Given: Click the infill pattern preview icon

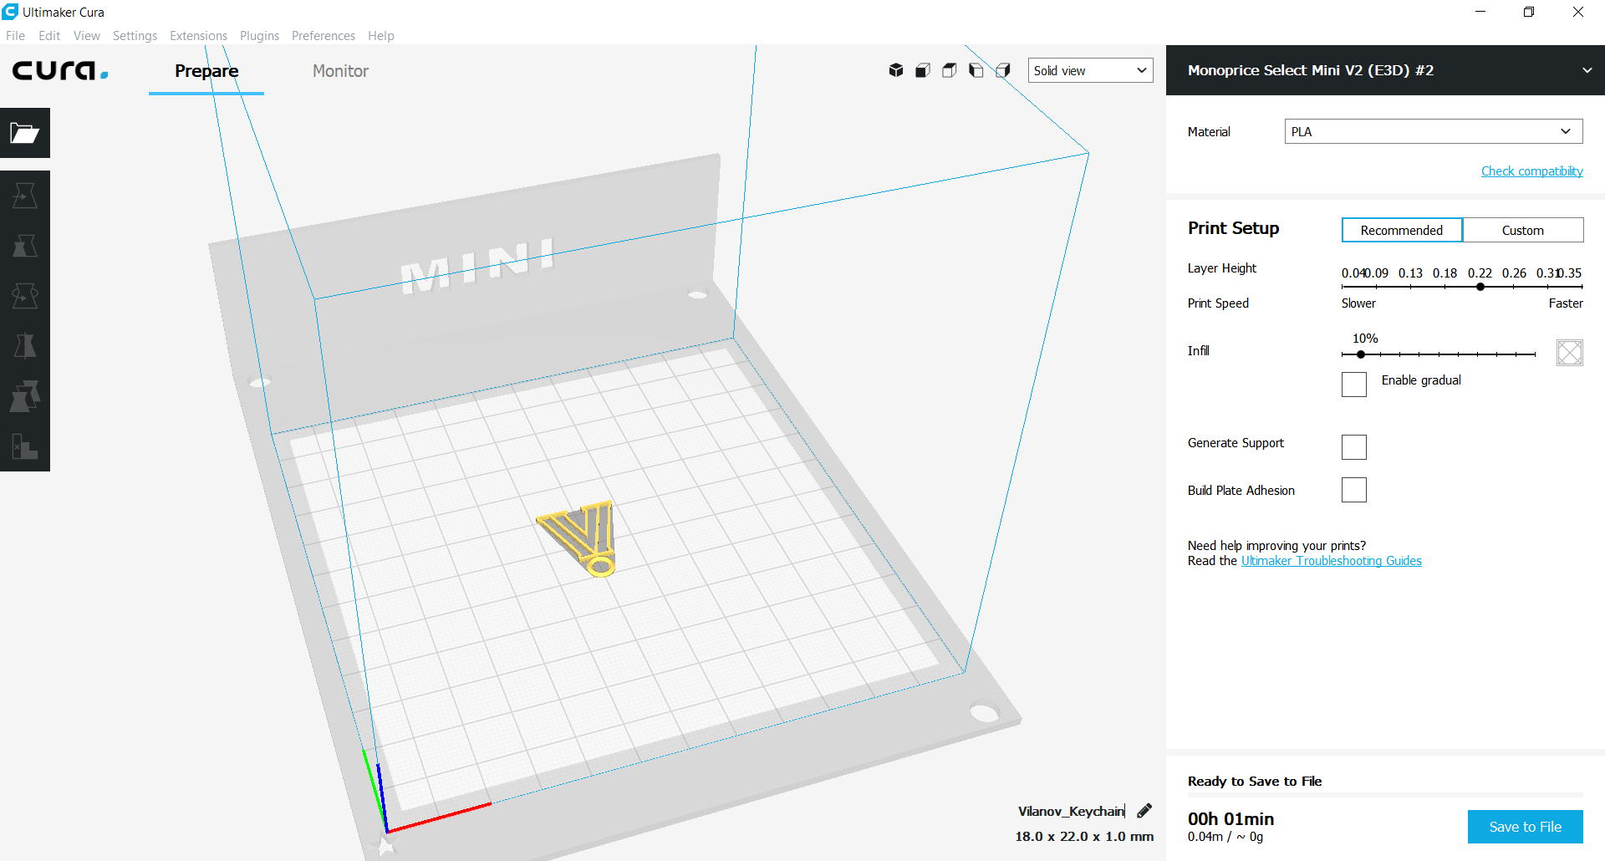Looking at the screenshot, I should [1570, 353].
